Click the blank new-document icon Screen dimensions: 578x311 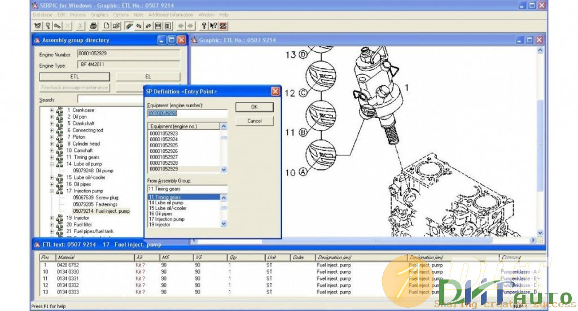(x=106, y=26)
